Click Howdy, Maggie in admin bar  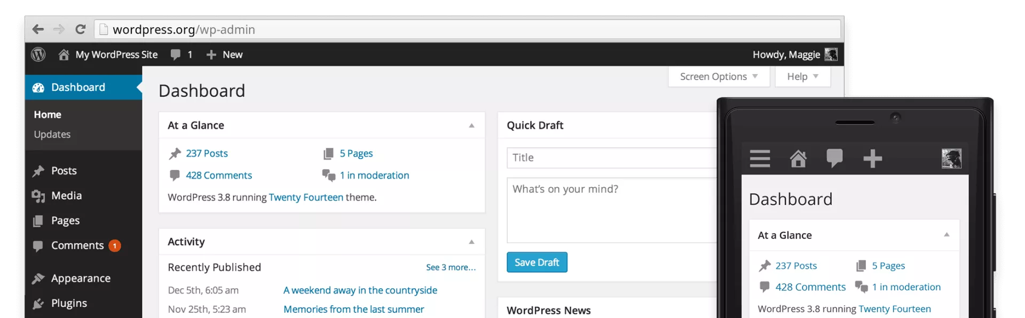(x=786, y=54)
